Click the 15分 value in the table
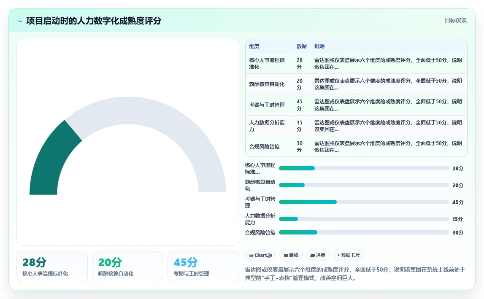This screenshot has width=484, height=299. tap(300, 126)
